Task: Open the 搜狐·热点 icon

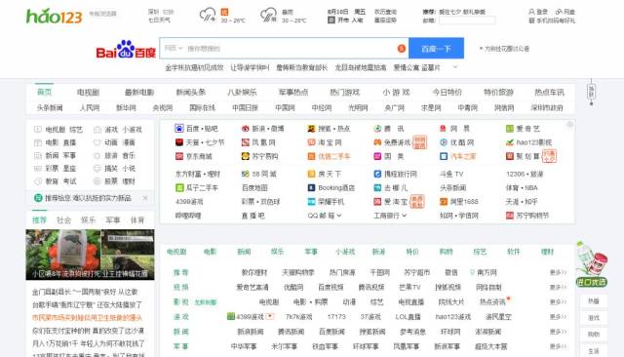Action: (x=311, y=129)
